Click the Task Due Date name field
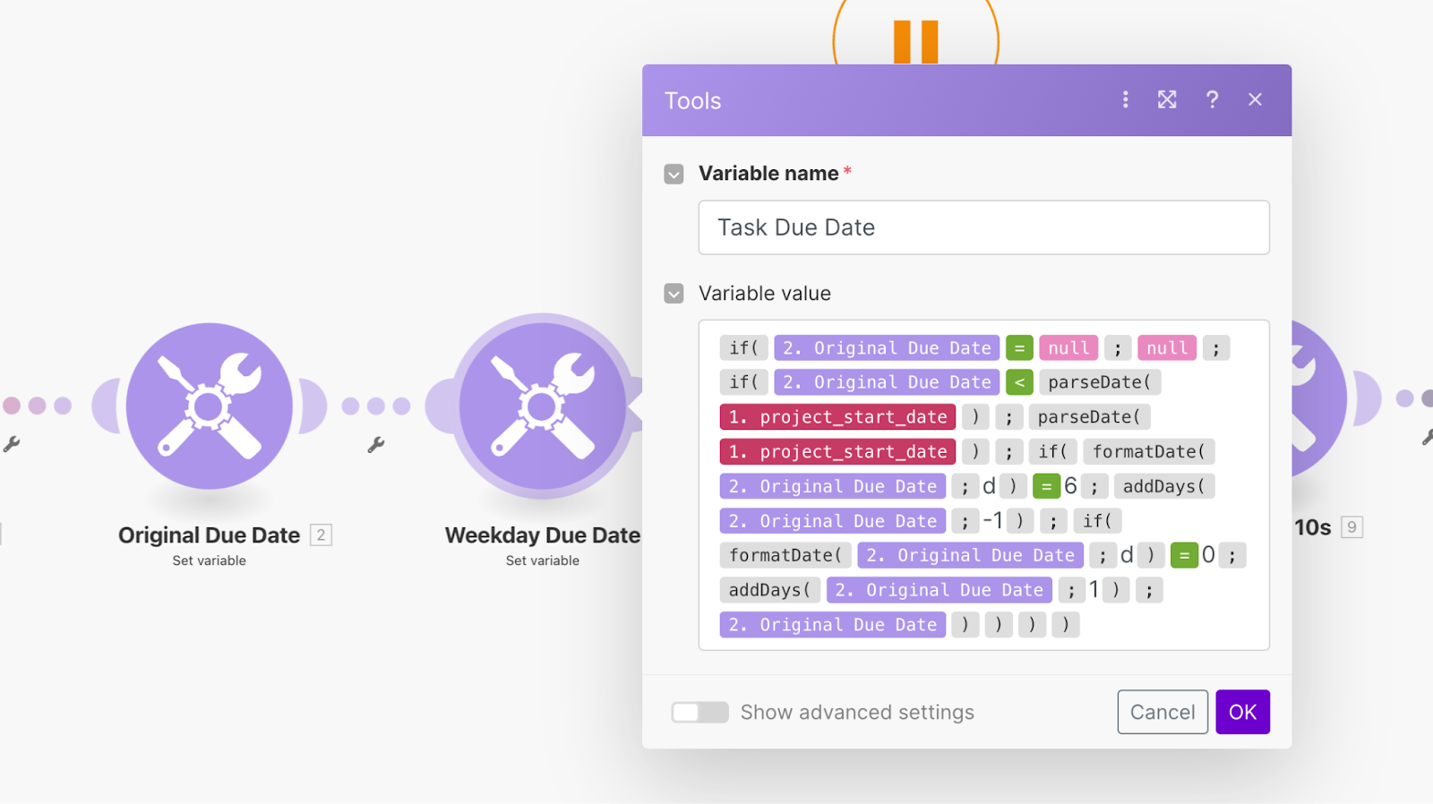The height and width of the screenshot is (804, 1433). [x=983, y=227]
